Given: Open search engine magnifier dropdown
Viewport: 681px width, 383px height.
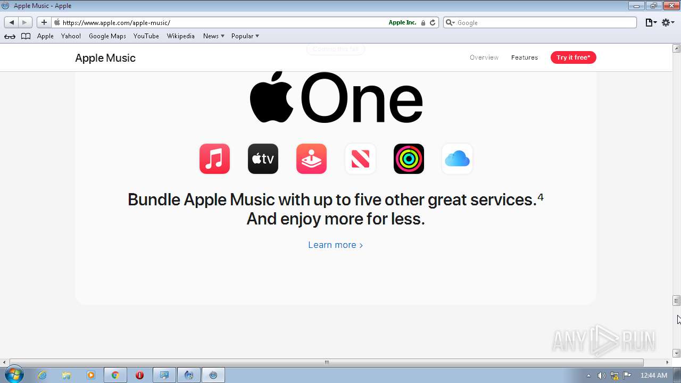Looking at the screenshot, I should point(450,22).
